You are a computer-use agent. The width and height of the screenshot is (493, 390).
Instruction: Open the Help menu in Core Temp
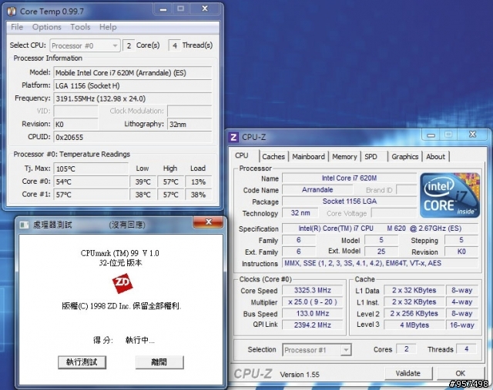coord(108,27)
